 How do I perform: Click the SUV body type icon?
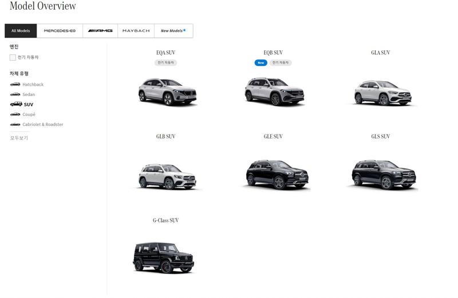click(16, 104)
